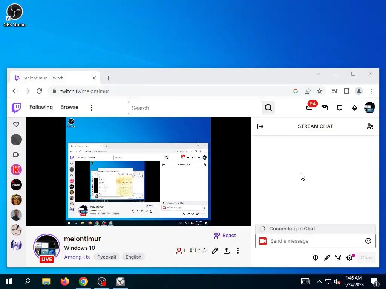Open the user avatar menu
386x289 pixels.
click(369, 108)
